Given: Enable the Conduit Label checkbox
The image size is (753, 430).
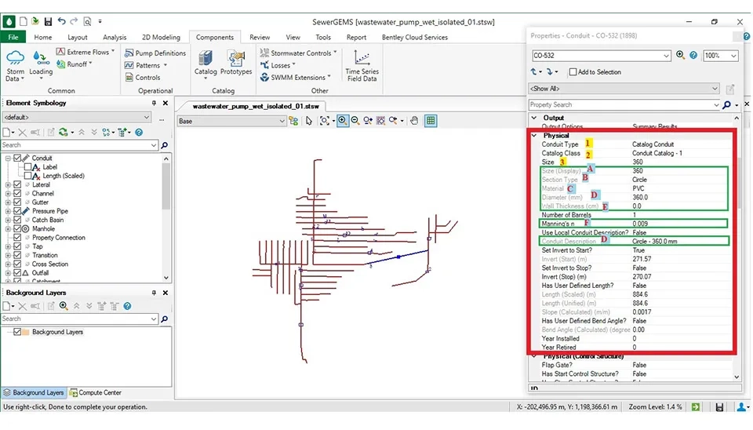Looking at the screenshot, I should tap(27, 167).
